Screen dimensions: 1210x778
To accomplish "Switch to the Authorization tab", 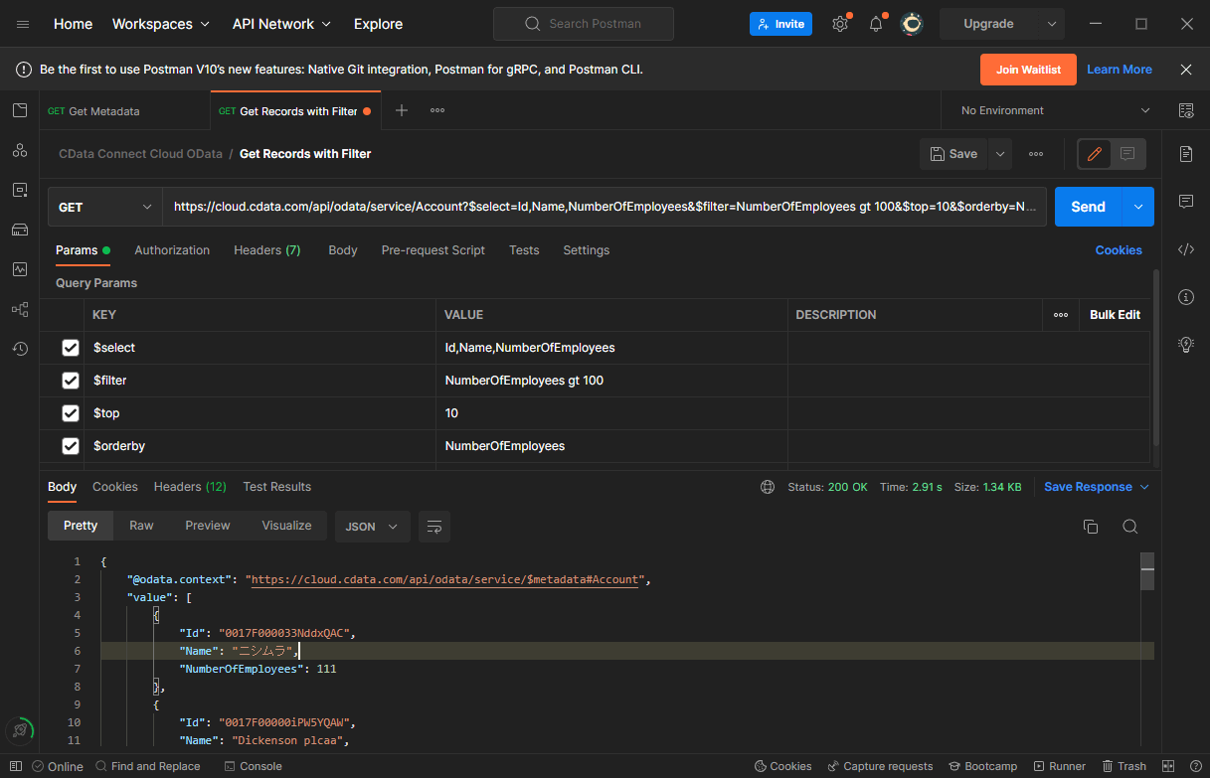I will tap(172, 250).
